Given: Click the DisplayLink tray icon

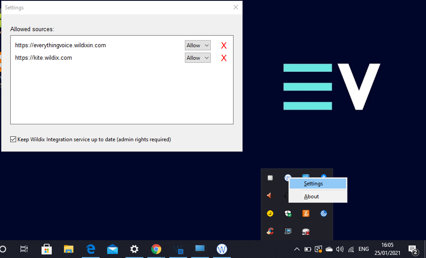Looking at the screenshot, I should click(x=288, y=231).
